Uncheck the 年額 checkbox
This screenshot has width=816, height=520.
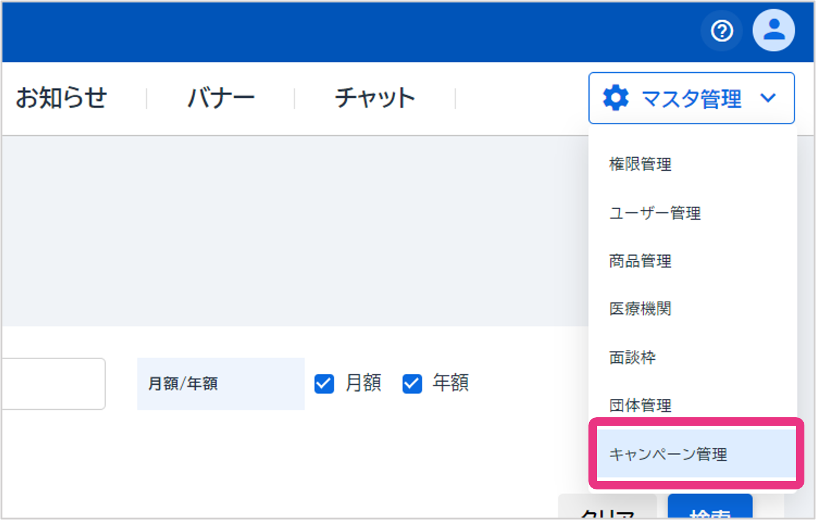[412, 384]
